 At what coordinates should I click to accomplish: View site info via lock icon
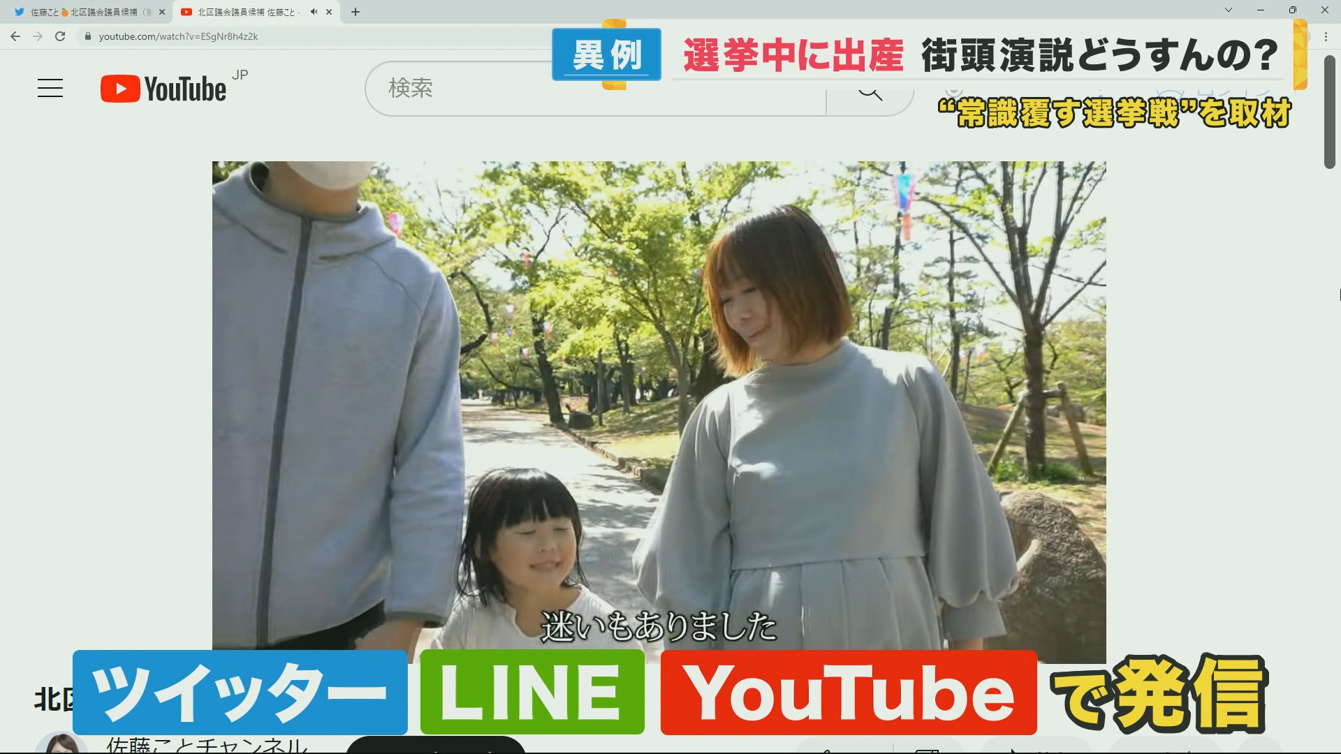pos(87,36)
